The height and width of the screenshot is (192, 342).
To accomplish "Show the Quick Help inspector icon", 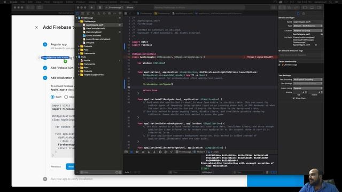I will tap(304, 13).
